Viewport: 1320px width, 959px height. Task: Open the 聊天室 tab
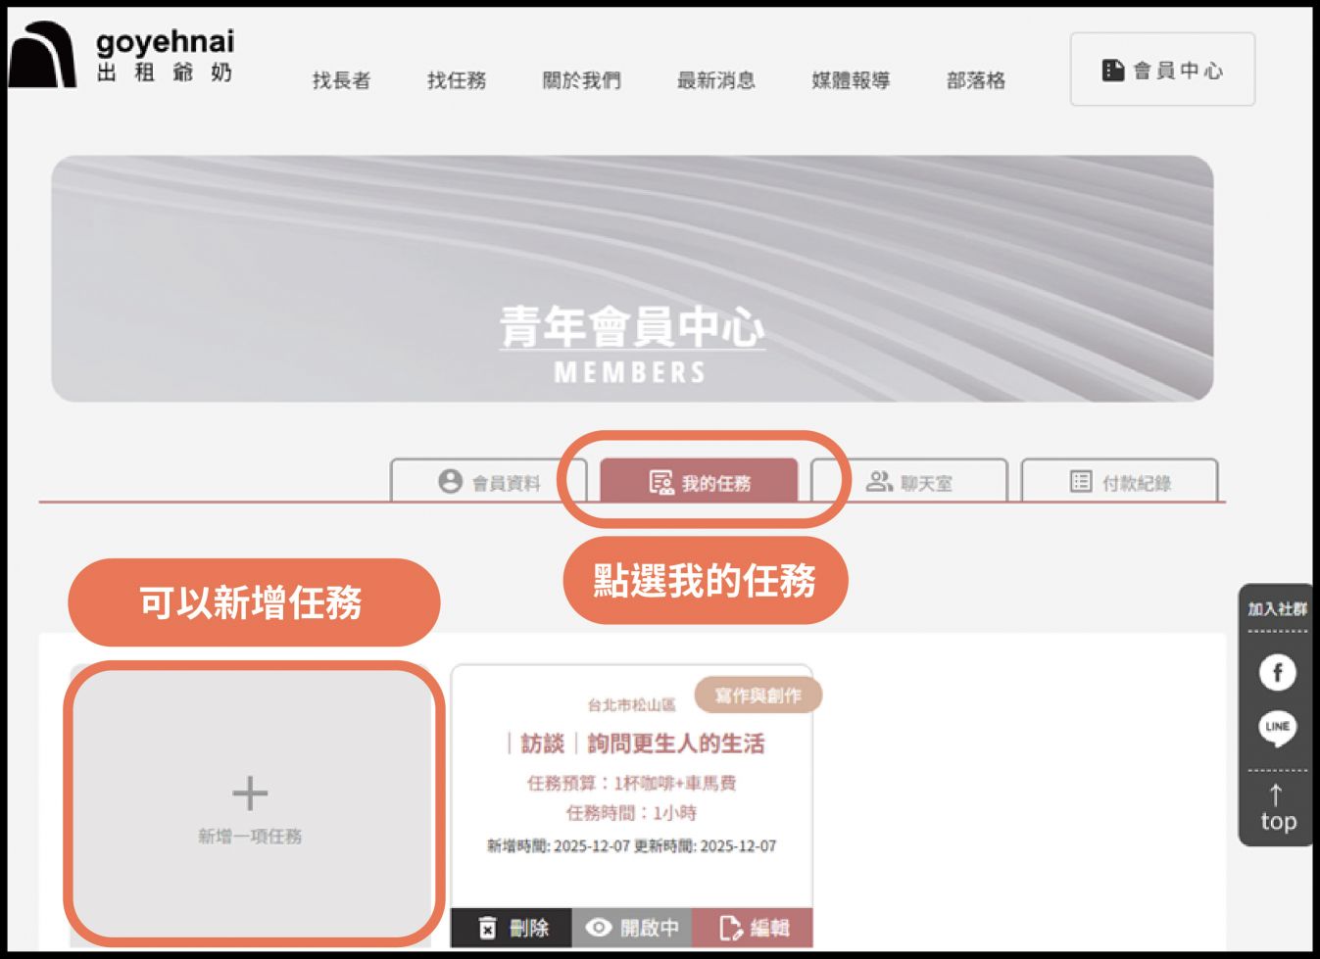point(909,482)
